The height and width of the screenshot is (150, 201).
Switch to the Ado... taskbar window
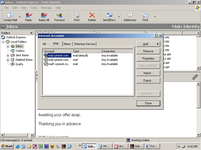point(136,146)
